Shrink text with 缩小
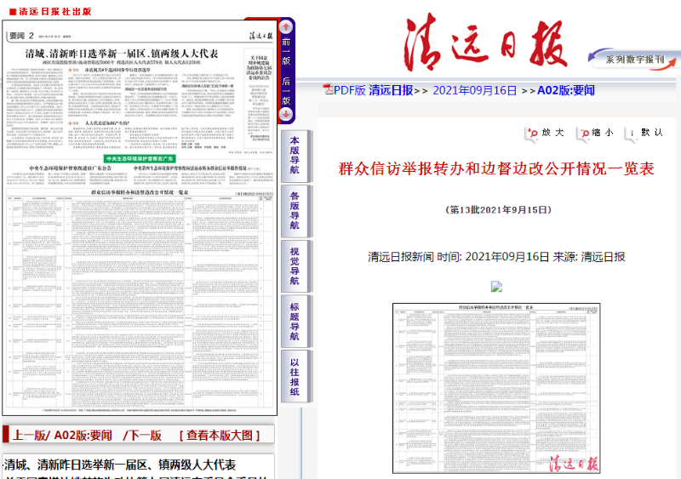Viewport: 681px width, 479px height. tap(603, 133)
